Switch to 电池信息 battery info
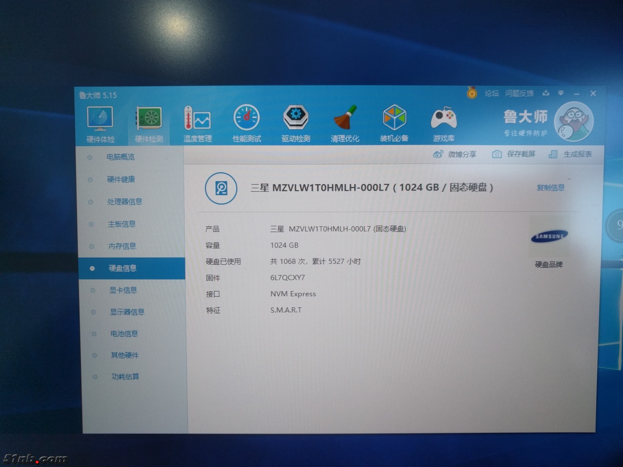 (x=124, y=334)
